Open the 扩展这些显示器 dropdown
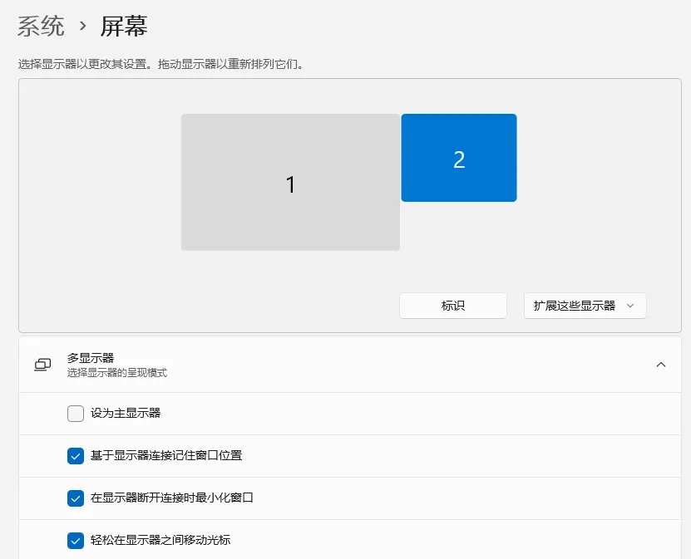This screenshot has width=691, height=559. point(585,306)
